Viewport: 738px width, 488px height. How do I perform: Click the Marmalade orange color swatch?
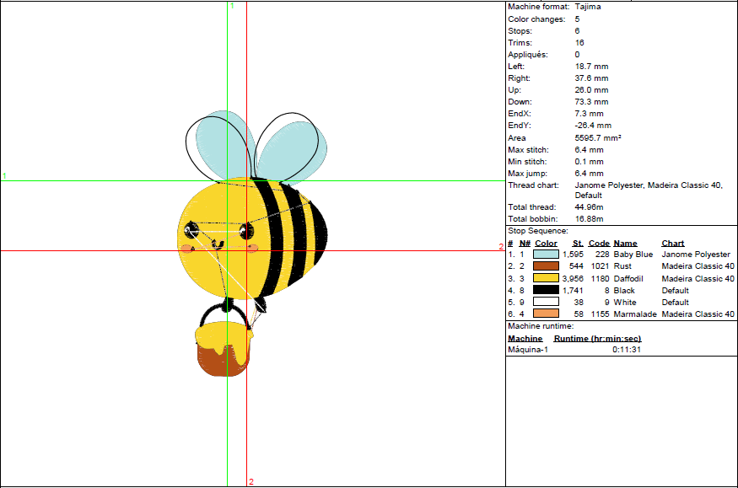point(546,314)
